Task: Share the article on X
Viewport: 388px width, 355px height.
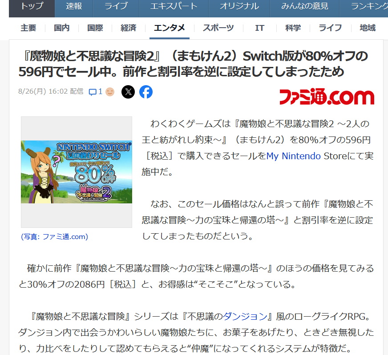Action: click(x=128, y=92)
